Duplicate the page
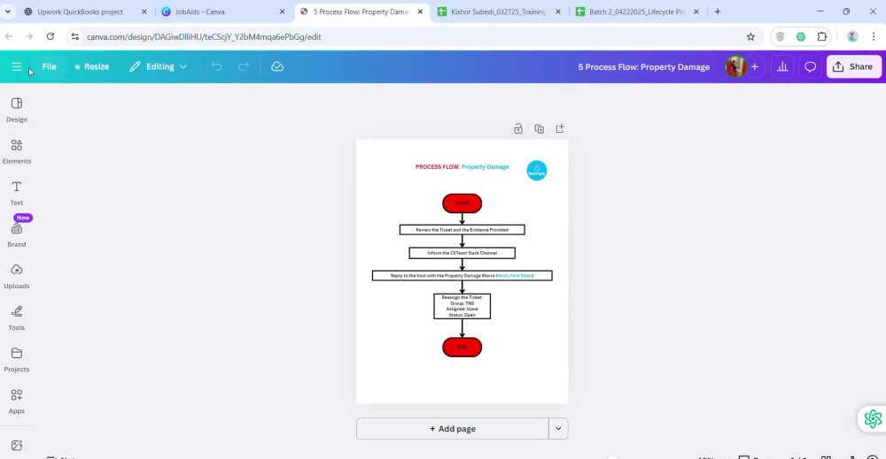Image resolution: width=886 pixels, height=459 pixels. [539, 128]
